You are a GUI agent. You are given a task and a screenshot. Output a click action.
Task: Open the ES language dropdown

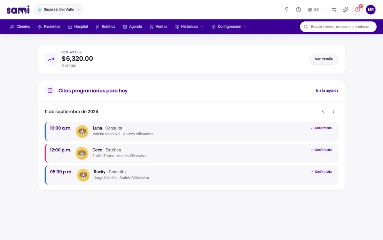316,9
